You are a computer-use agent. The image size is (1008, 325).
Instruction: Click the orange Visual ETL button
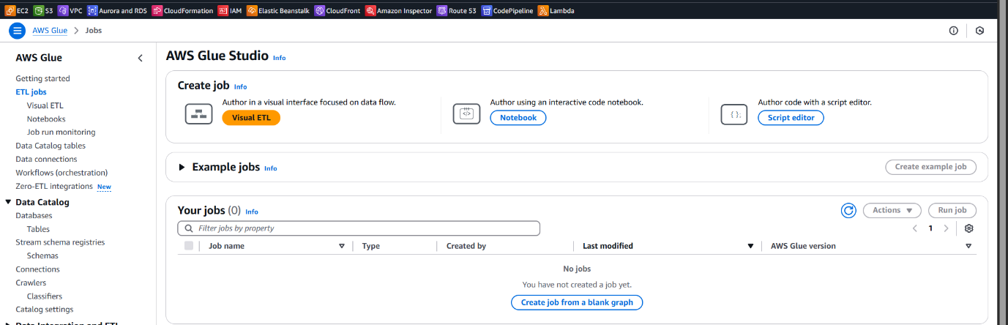click(251, 118)
